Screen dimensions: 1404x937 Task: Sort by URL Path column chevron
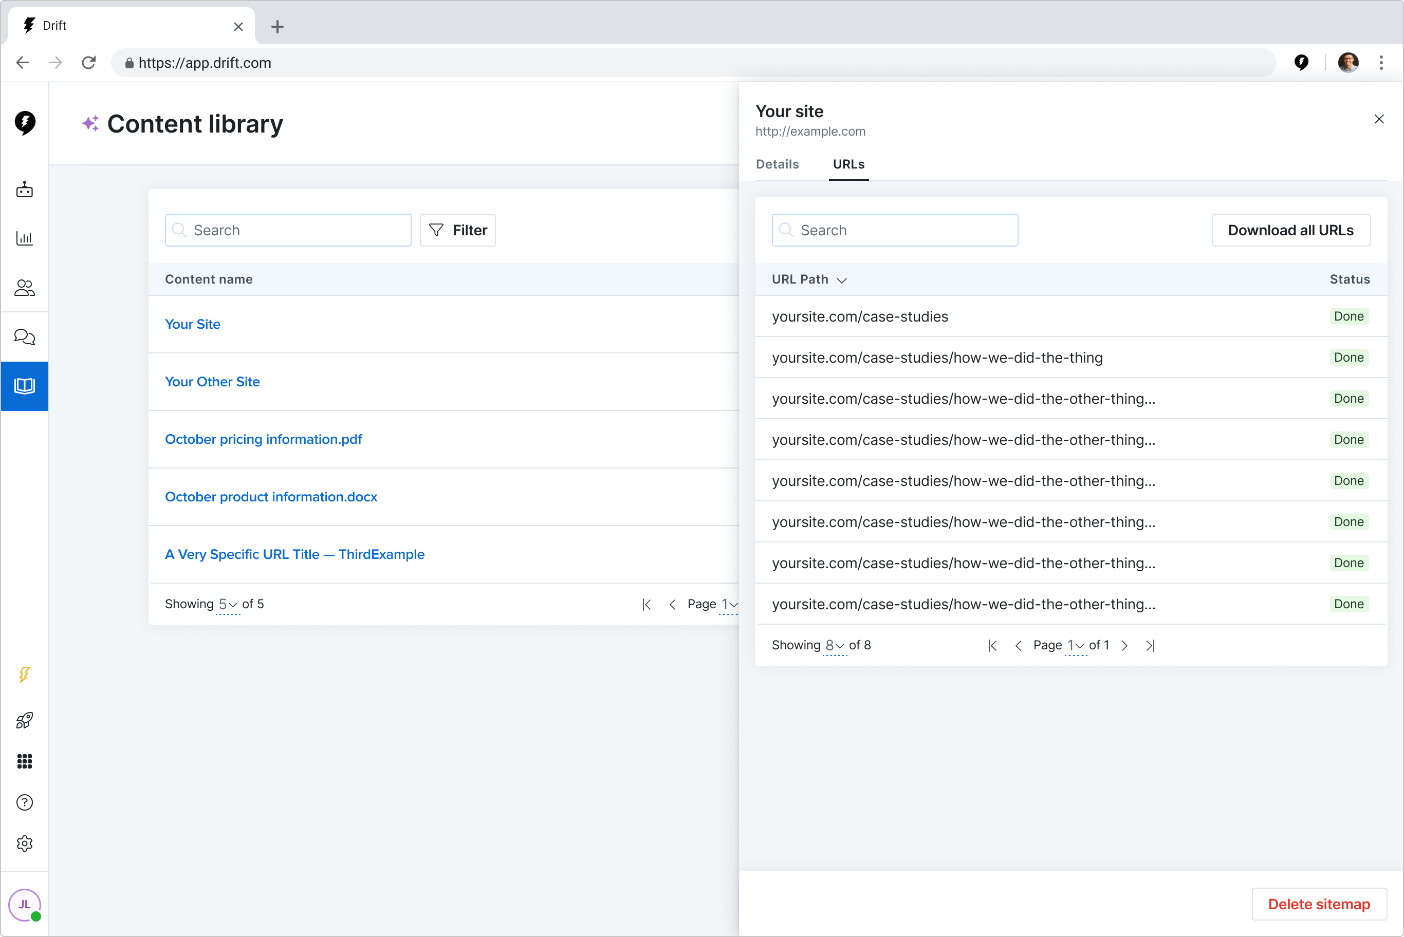pyautogui.click(x=842, y=280)
